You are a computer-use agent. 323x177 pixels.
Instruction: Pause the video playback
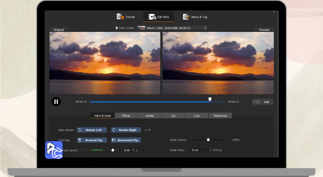(x=56, y=102)
